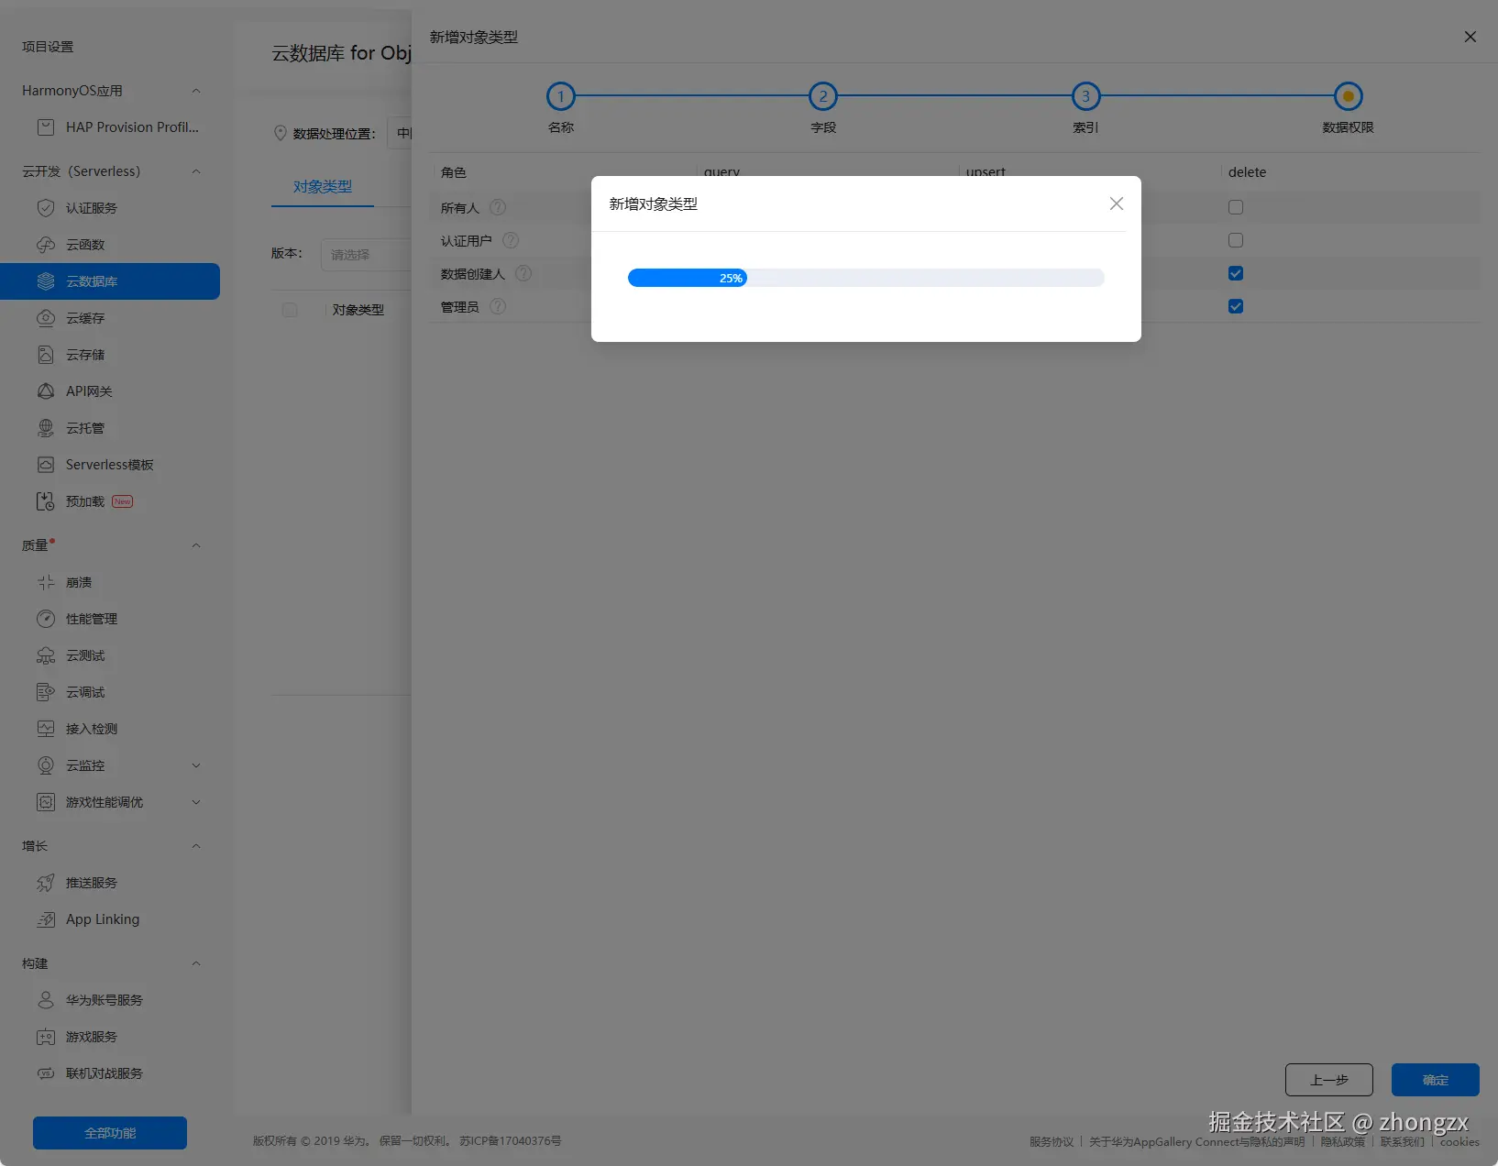Go to wizard step 3 索引

tap(1086, 96)
